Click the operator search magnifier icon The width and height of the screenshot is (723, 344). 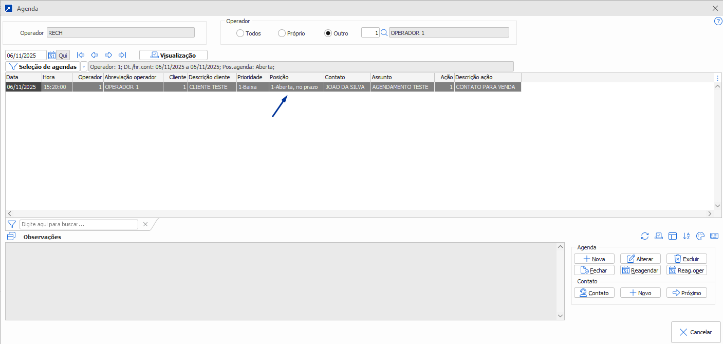pos(384,33)
